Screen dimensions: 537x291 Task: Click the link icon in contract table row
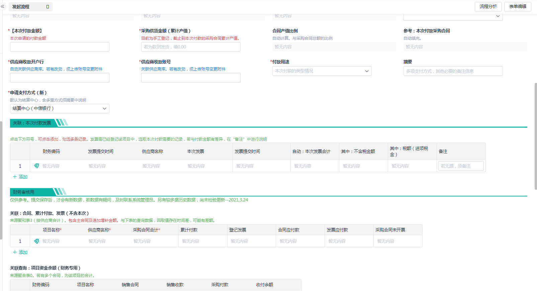click(36, 241)
